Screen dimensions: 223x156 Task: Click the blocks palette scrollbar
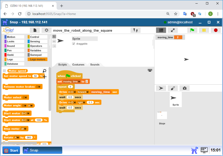50,89
